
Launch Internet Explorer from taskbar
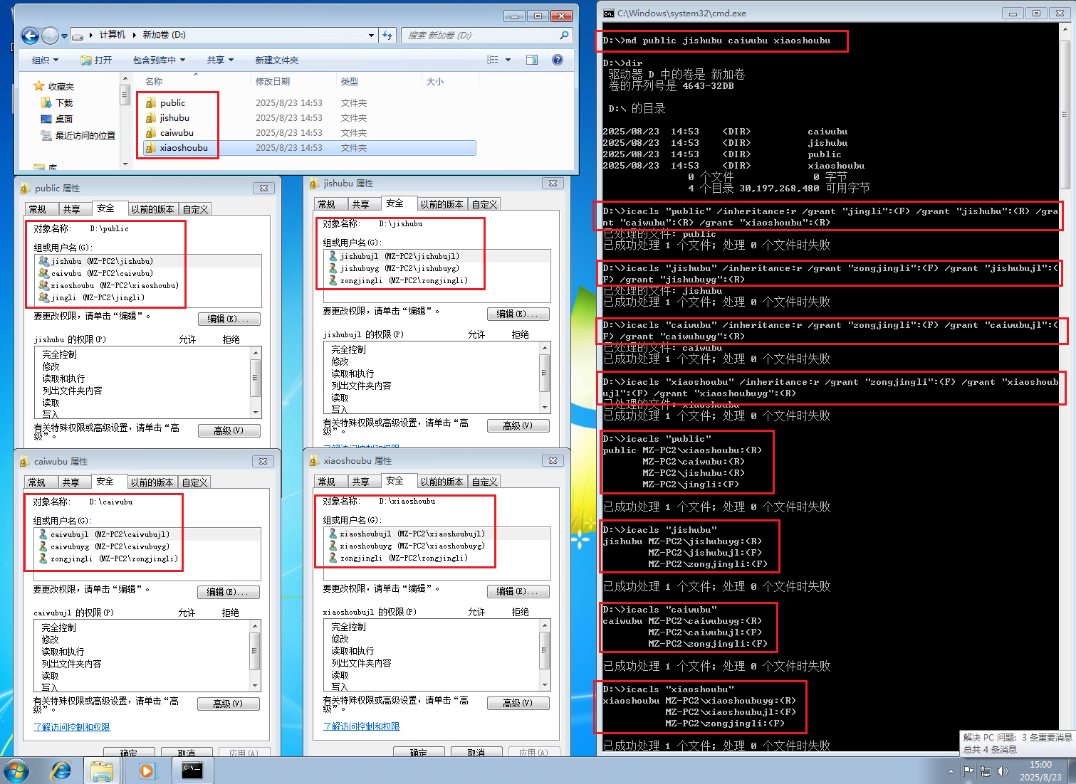pyautogui.click(x=61, y=770)
